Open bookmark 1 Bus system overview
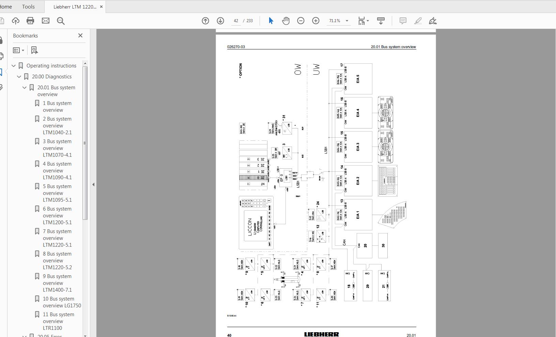The width and height of the screenshot is (556, 337). coord(57,107)
